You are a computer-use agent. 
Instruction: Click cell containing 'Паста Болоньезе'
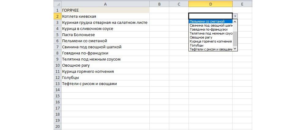pos(105,35)
